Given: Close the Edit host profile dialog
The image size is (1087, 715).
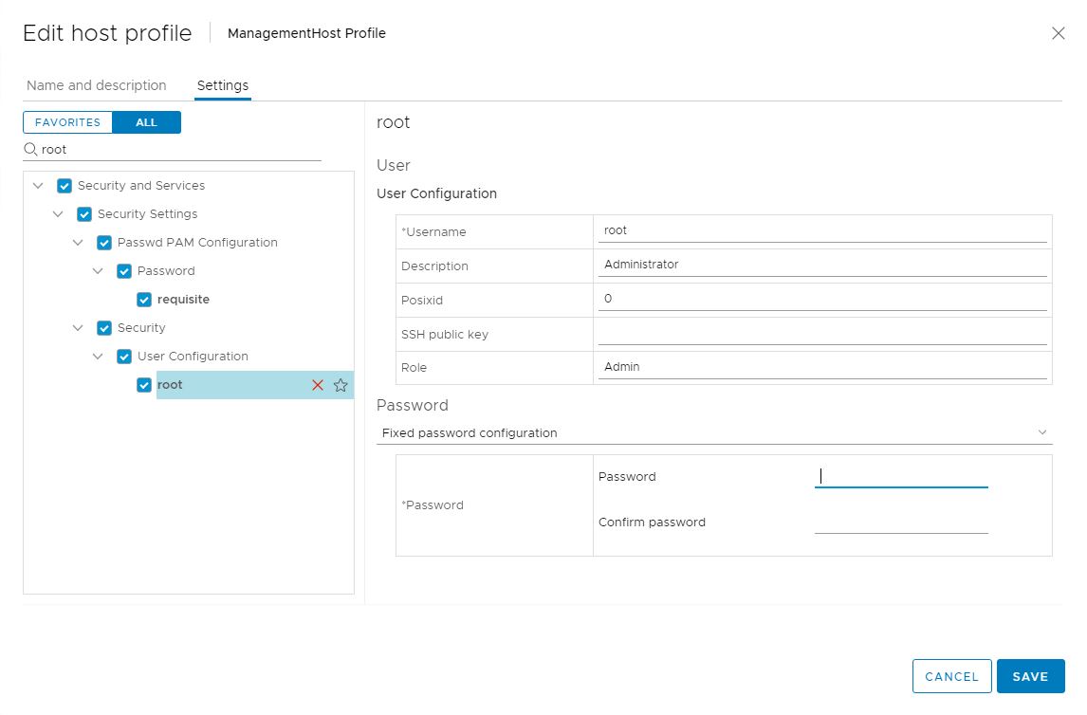Looking at the screenshot, I should (1059, 33).
